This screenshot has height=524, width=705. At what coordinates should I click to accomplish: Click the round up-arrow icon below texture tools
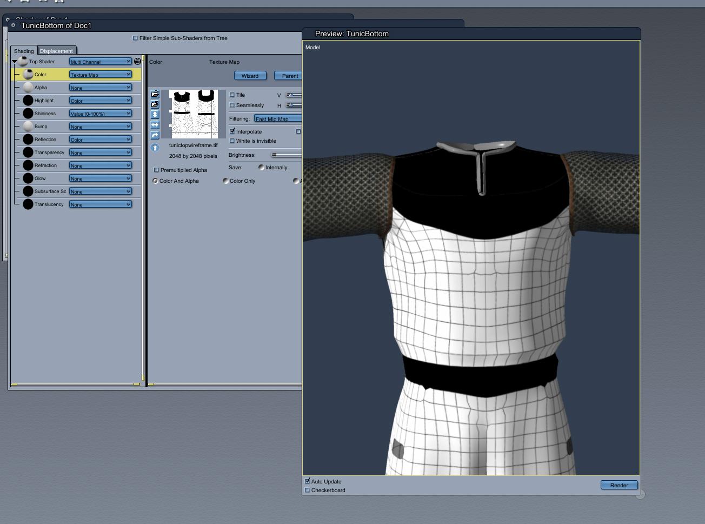(x=155, y=148)
